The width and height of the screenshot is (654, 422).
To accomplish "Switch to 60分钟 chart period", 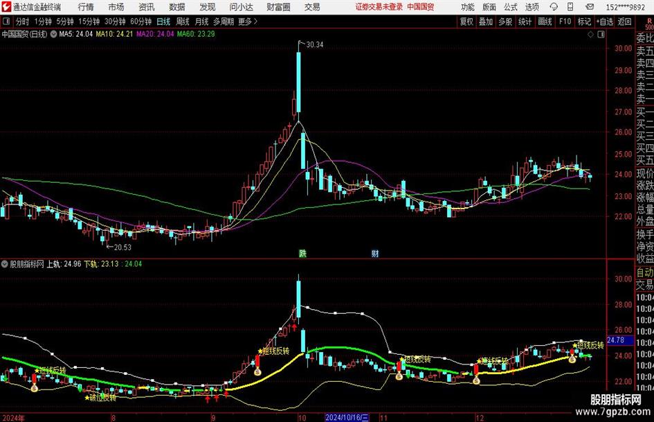I will click(x=140, y=21).
